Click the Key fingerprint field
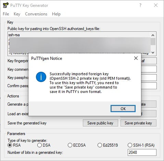164x161 pixels. click(x=149, y=61)
